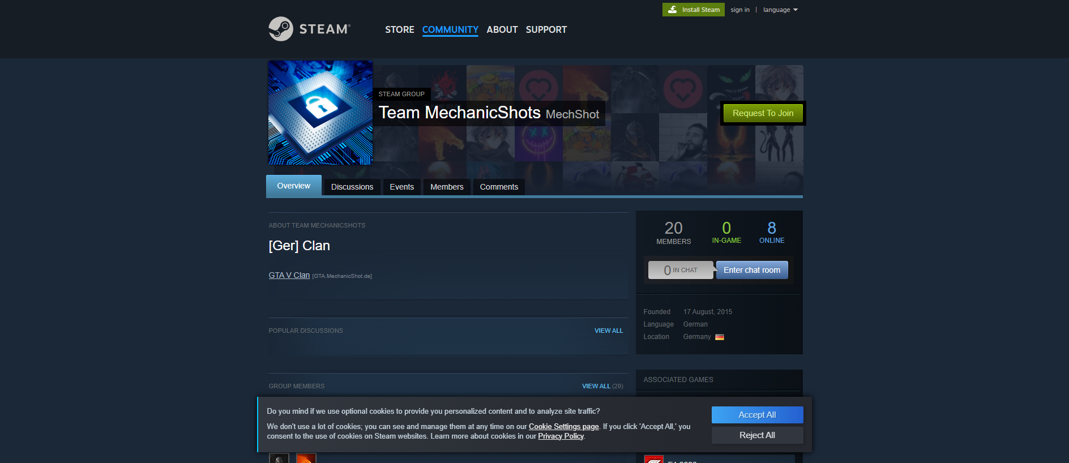Image resolution: width=1069 pixels, height=463 pixels.
Task: Open the Cookie Settings page link
Action: [564, 426]
